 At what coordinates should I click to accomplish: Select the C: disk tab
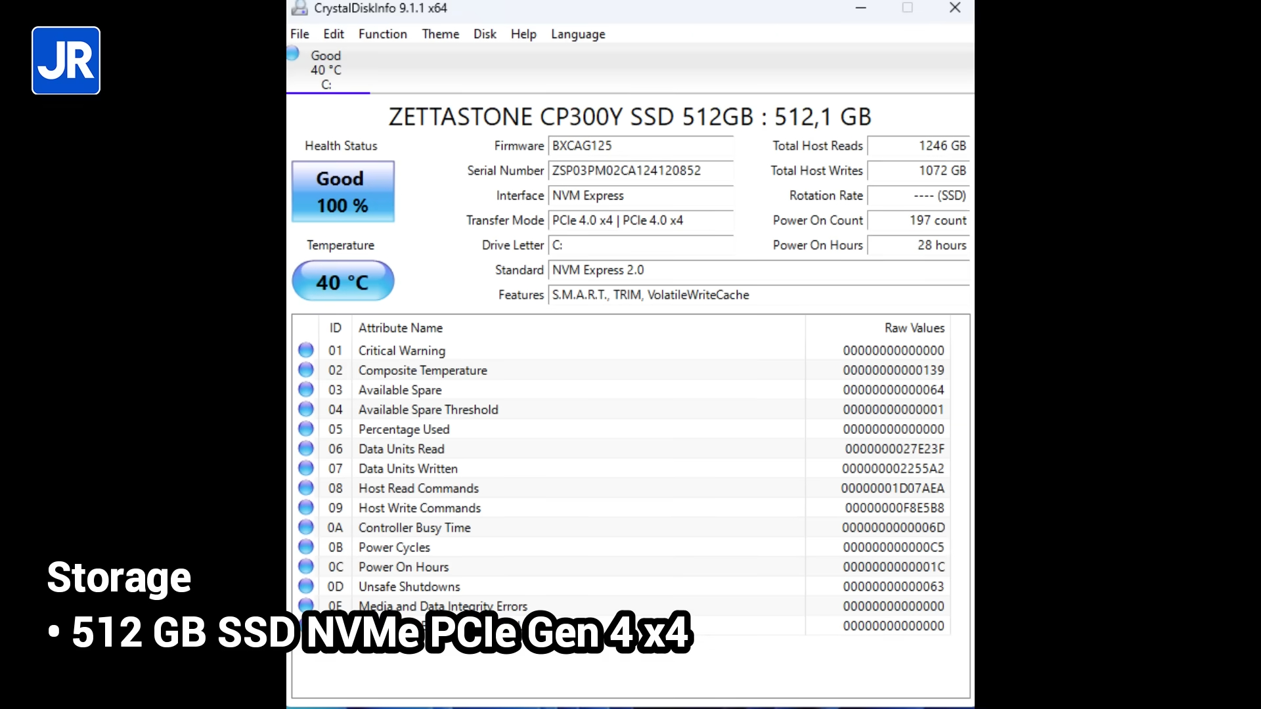(x=327, y=70)
